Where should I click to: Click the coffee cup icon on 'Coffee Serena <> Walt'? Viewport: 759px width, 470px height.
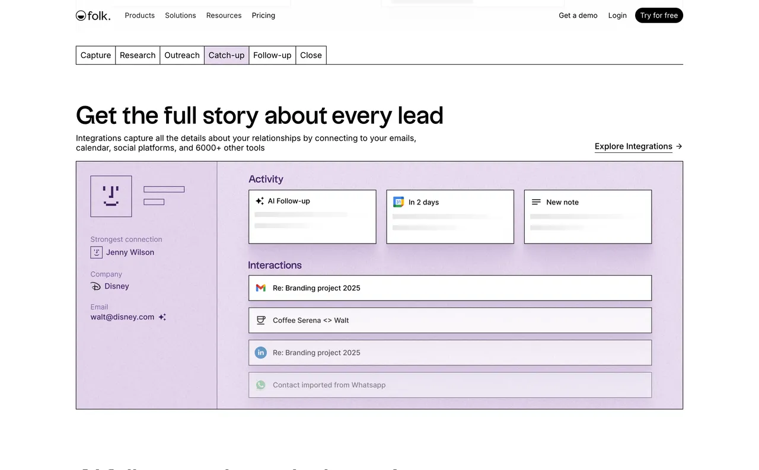click(x=261, y=320)
